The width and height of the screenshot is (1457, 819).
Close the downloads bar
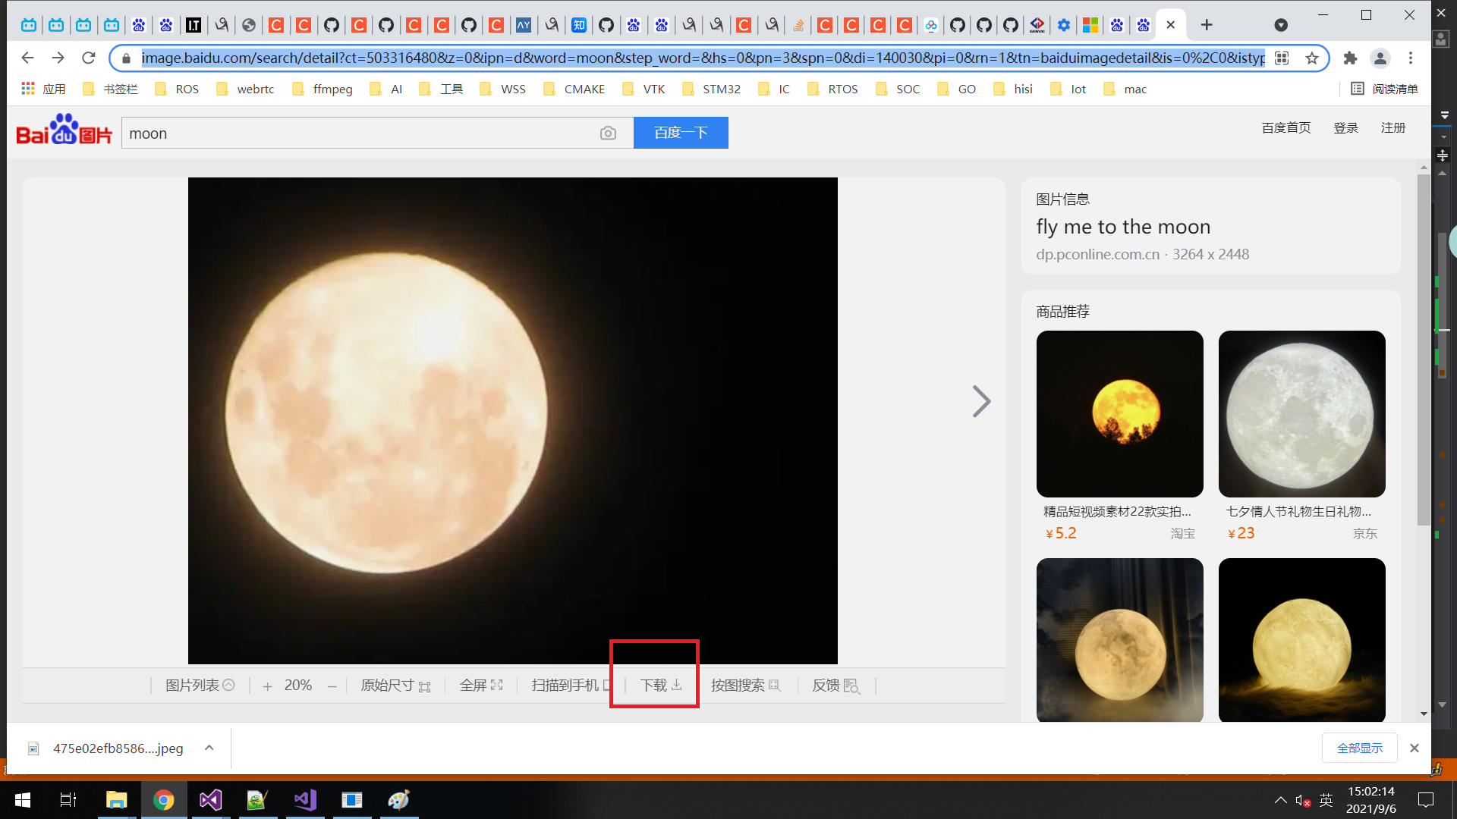point(1415,748)
